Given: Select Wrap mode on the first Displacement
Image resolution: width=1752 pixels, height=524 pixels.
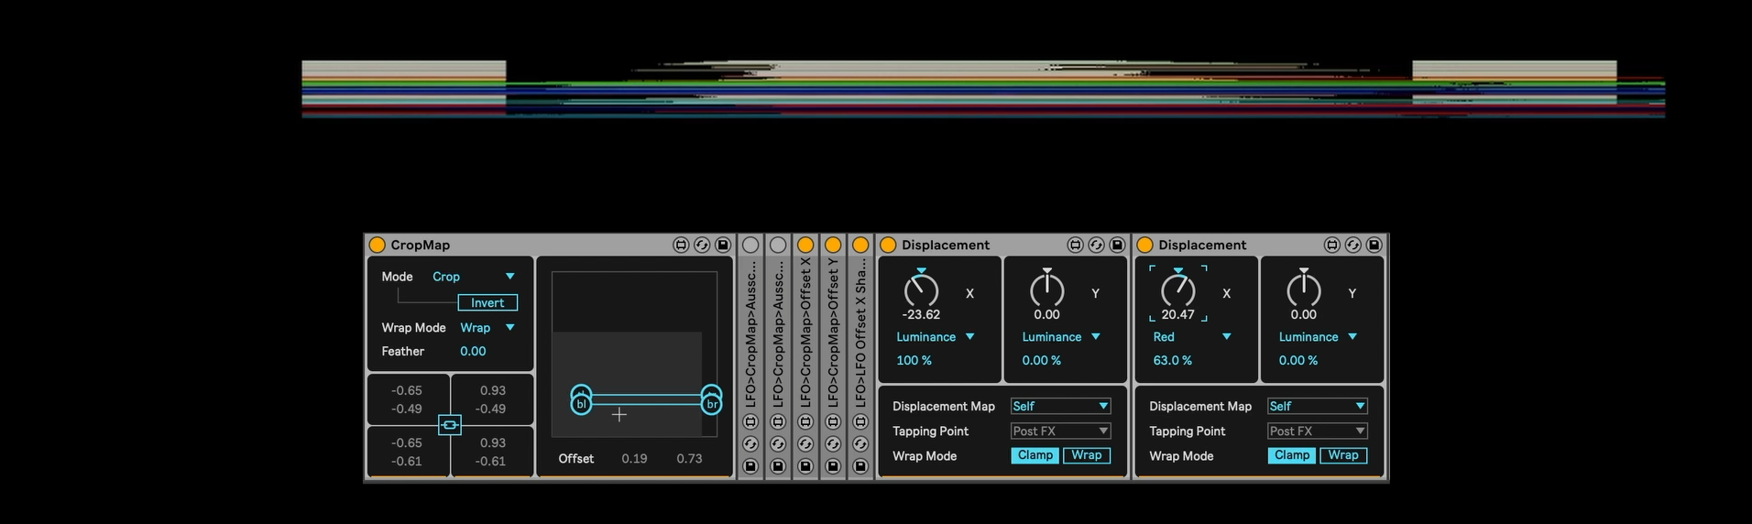Looking at the screenshot, I should coord(1086,455).
